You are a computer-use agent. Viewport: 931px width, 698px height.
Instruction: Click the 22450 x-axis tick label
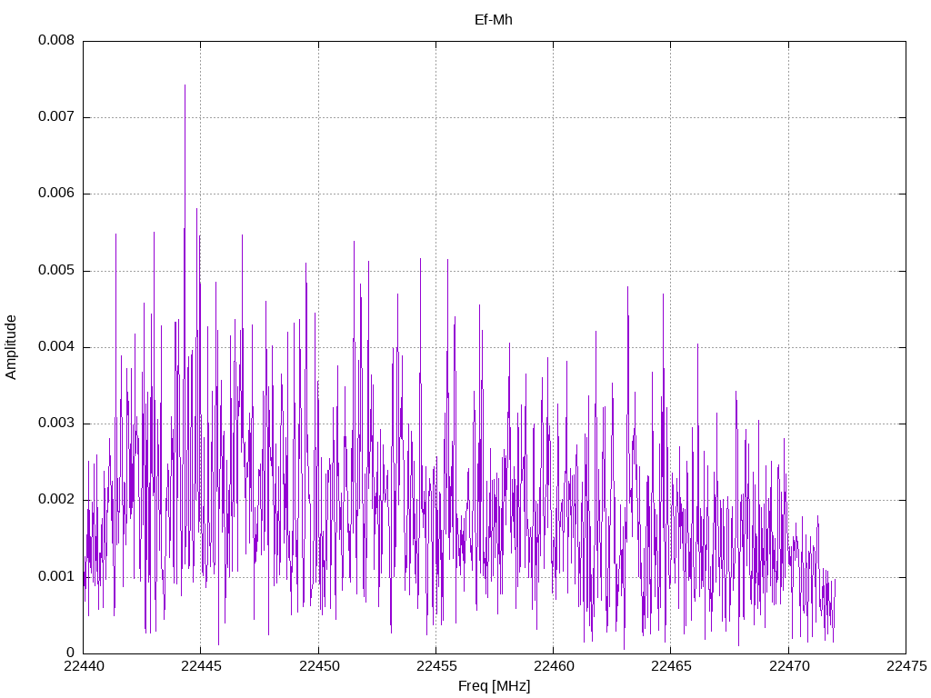(318, 667)
